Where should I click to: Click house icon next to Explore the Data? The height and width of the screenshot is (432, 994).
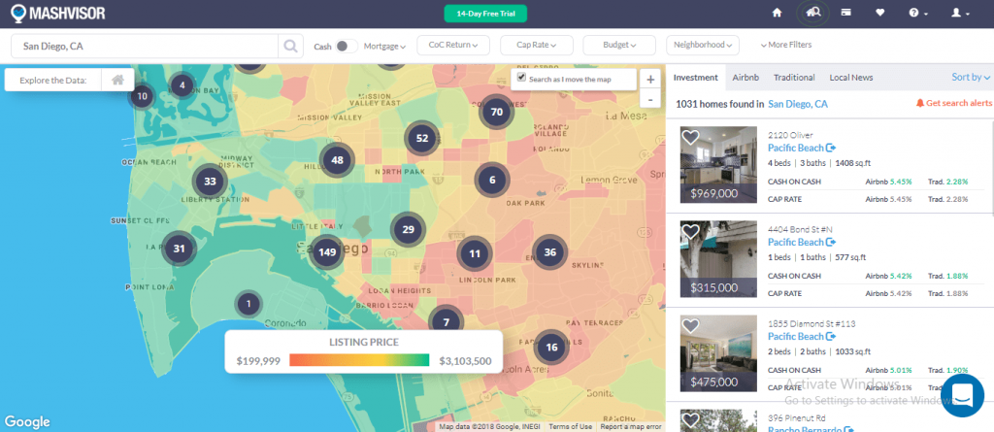tap(117, 80)
